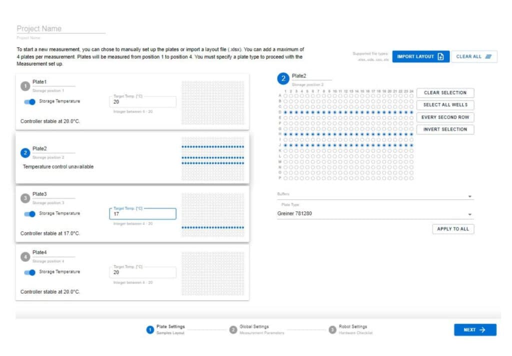Click the Clear All button
The image size is (512, 356).
click(x=474, y=56)
